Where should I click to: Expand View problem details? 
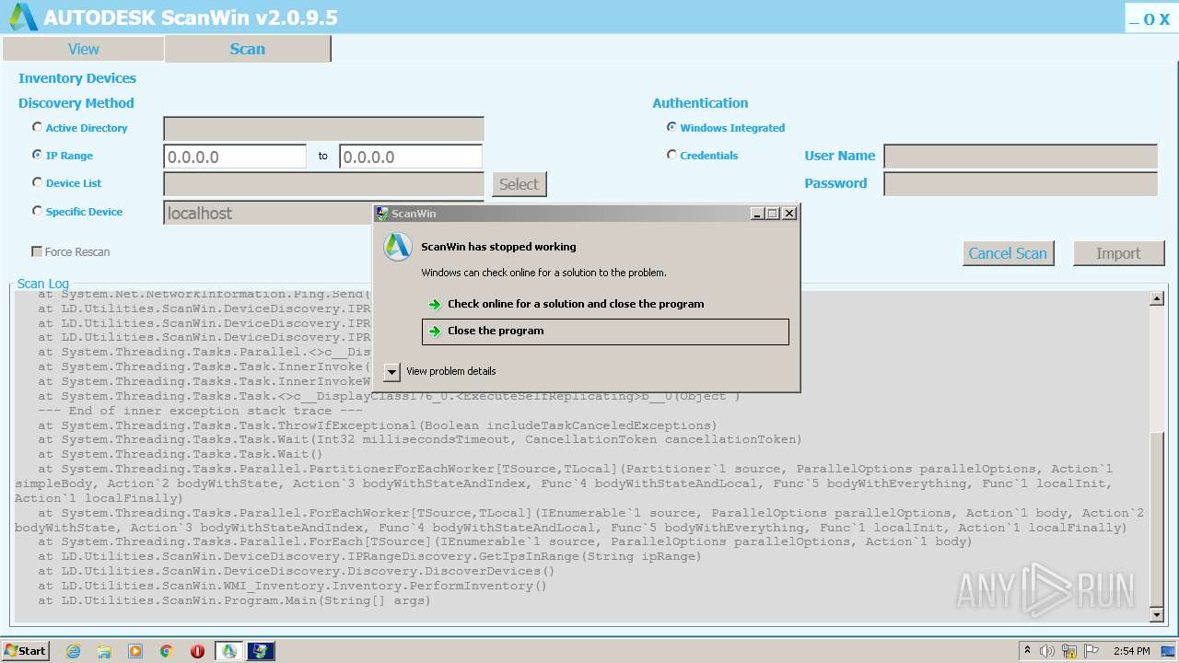pyautogui.click(x=391, y=372)
